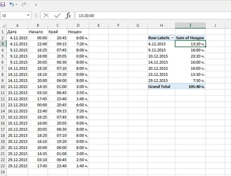Select row 10 header
The height and width of the screenshot is (176, 231).
coord(3,87)
